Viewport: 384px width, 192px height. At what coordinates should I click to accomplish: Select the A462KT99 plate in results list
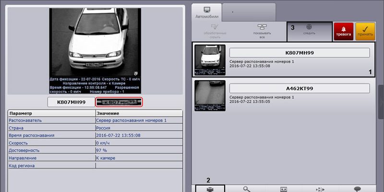(x=300, y=88)
